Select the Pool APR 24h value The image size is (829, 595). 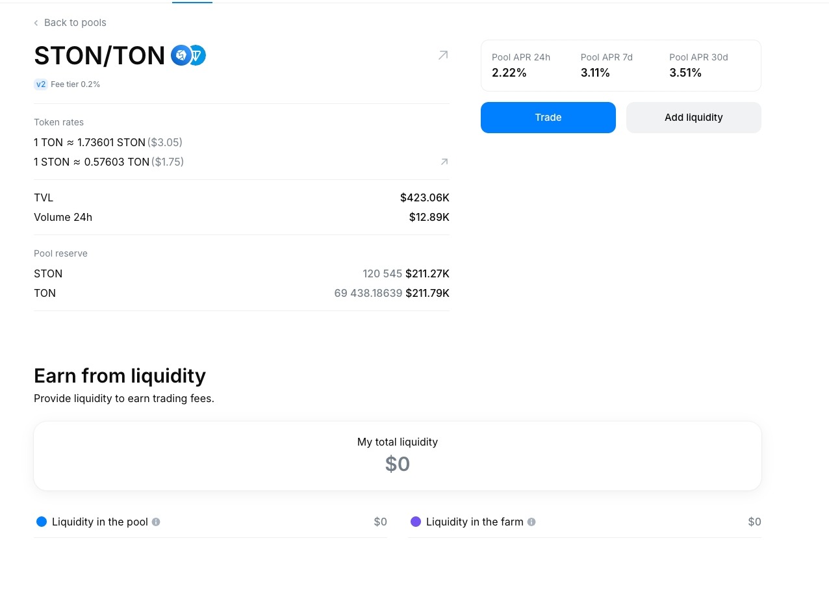(x=509, y=73)
